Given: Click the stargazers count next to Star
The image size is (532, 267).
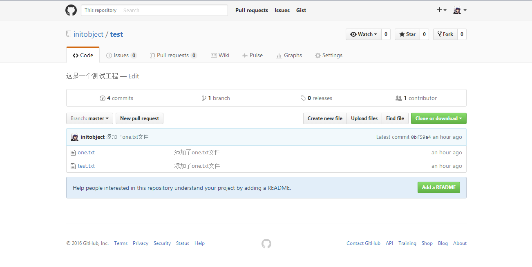Looking at the screenshot, I should 425,34.
